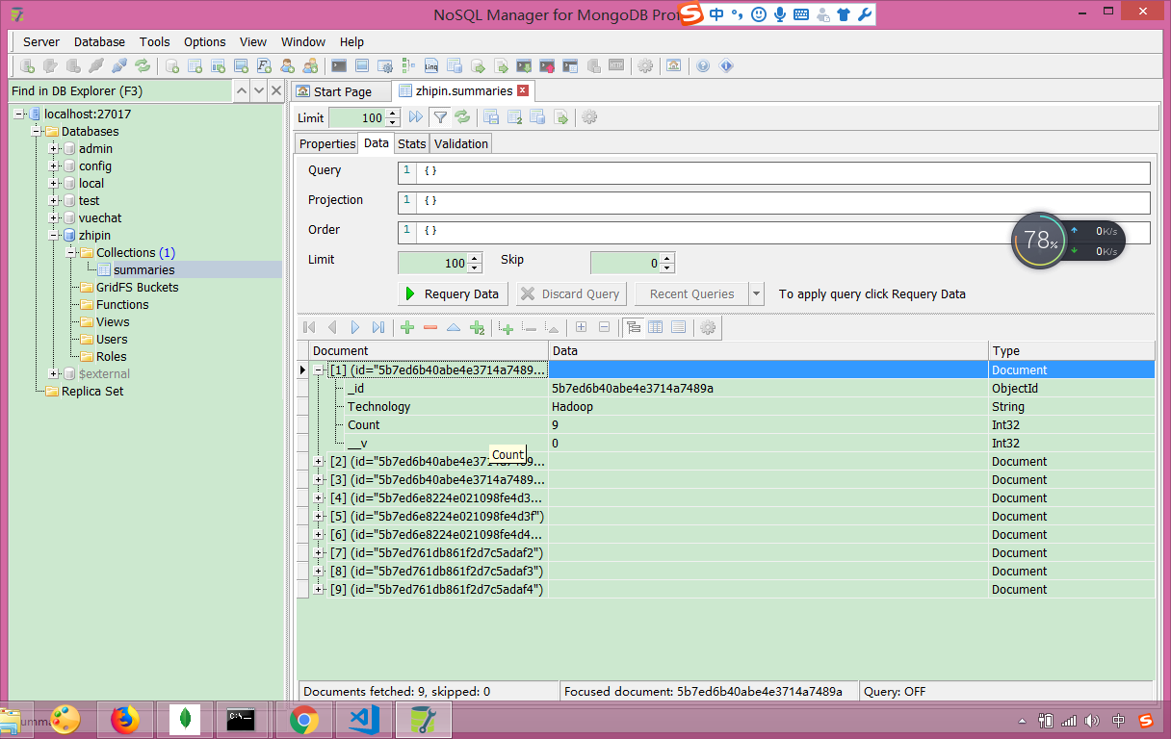Screen dimensions: 1171x739
Task: Click the Recent Queries button
Action: [691, 294]
